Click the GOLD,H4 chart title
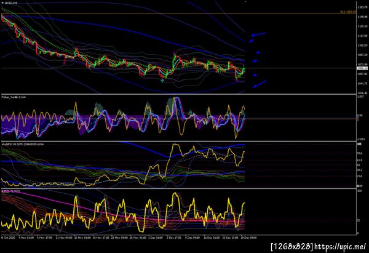Image resolution: width=369 pixels, height=253 pixels. tap(11, 3)
